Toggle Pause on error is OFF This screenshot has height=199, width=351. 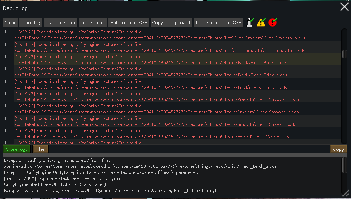tap(218, 22)
